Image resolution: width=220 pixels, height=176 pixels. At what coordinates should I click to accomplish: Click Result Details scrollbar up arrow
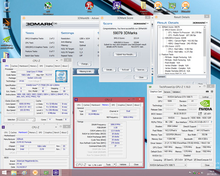[205, 27]
